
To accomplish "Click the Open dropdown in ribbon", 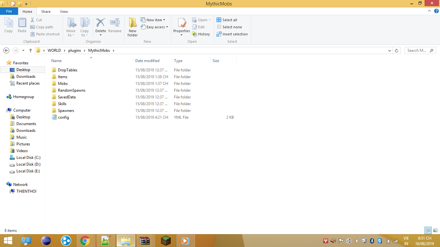I will coord(201,20).
